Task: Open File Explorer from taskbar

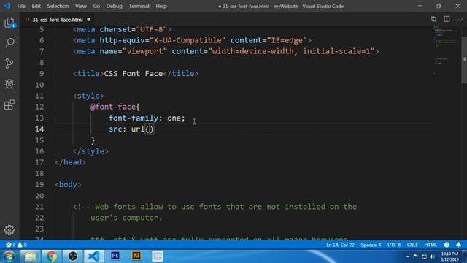Action: point(30,256)
